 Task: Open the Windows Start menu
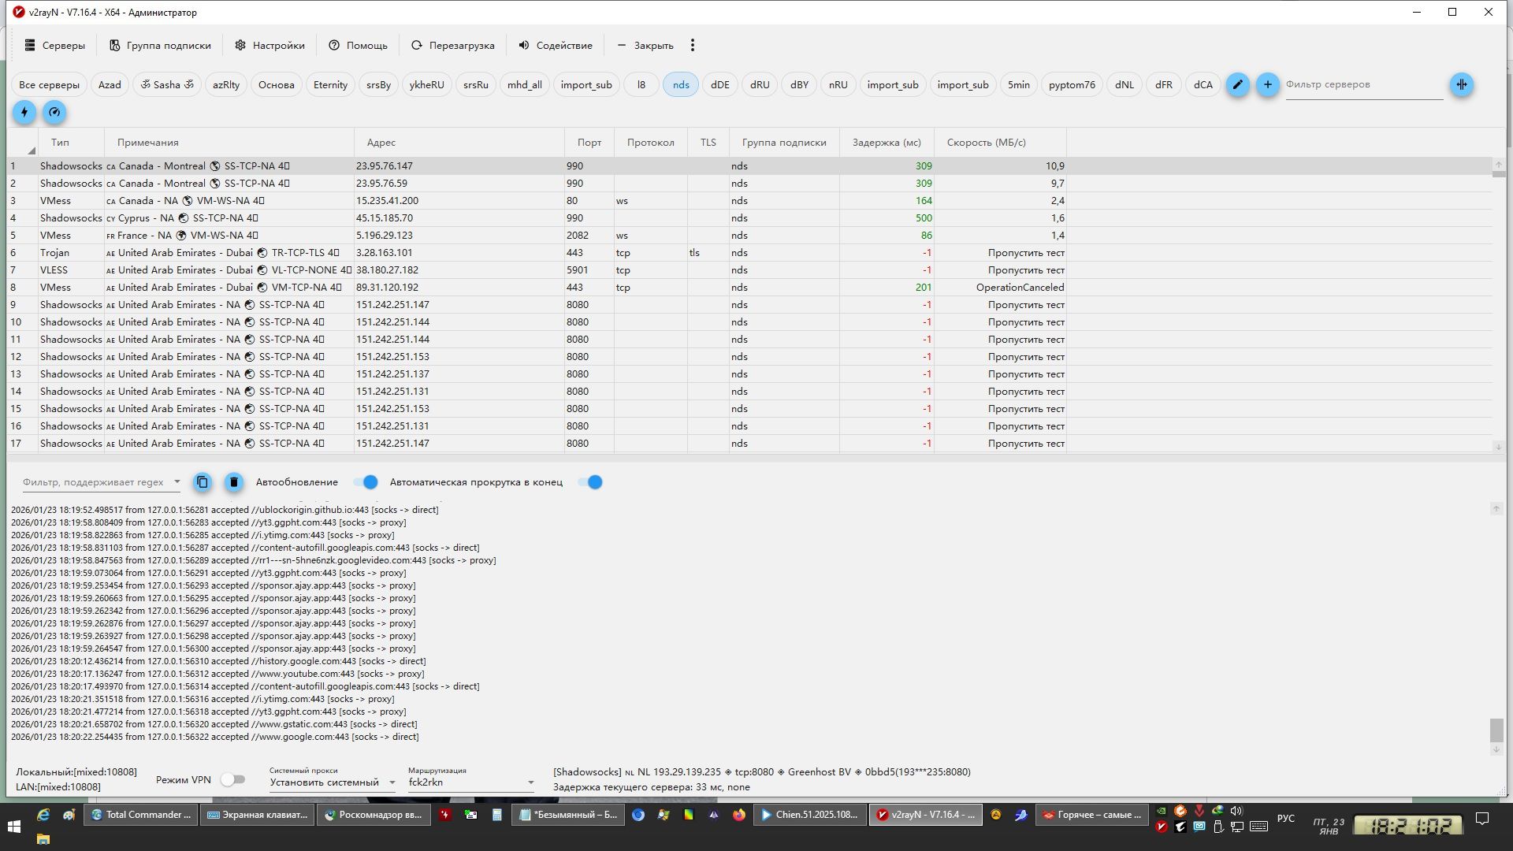click(x=13, y=826)
